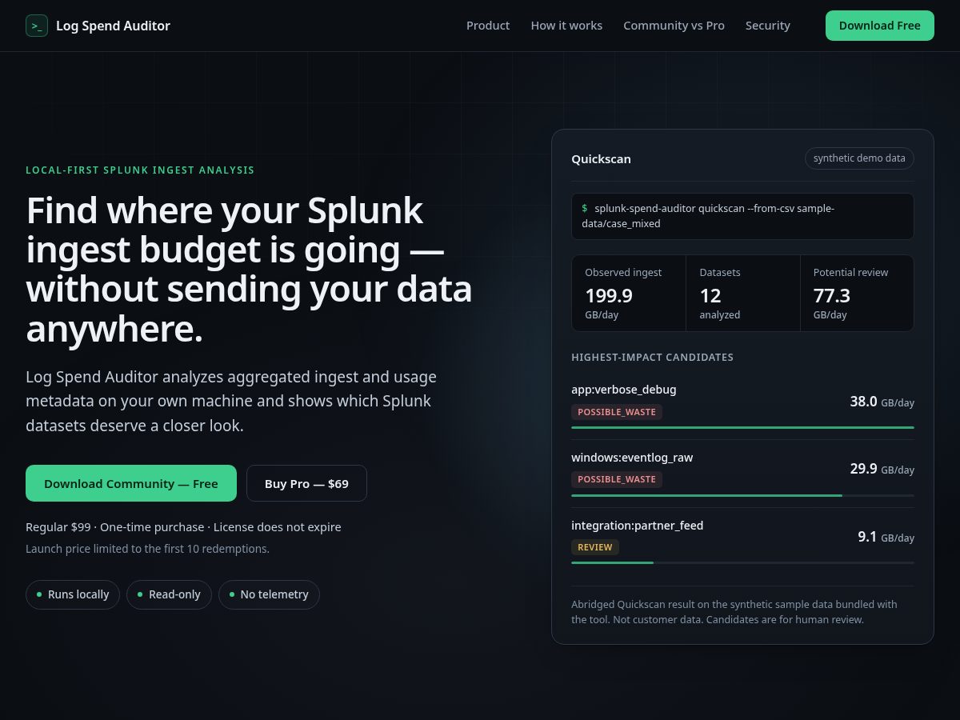
Task: Select the Potential review 77.3 stat
Action: [857, 293]
